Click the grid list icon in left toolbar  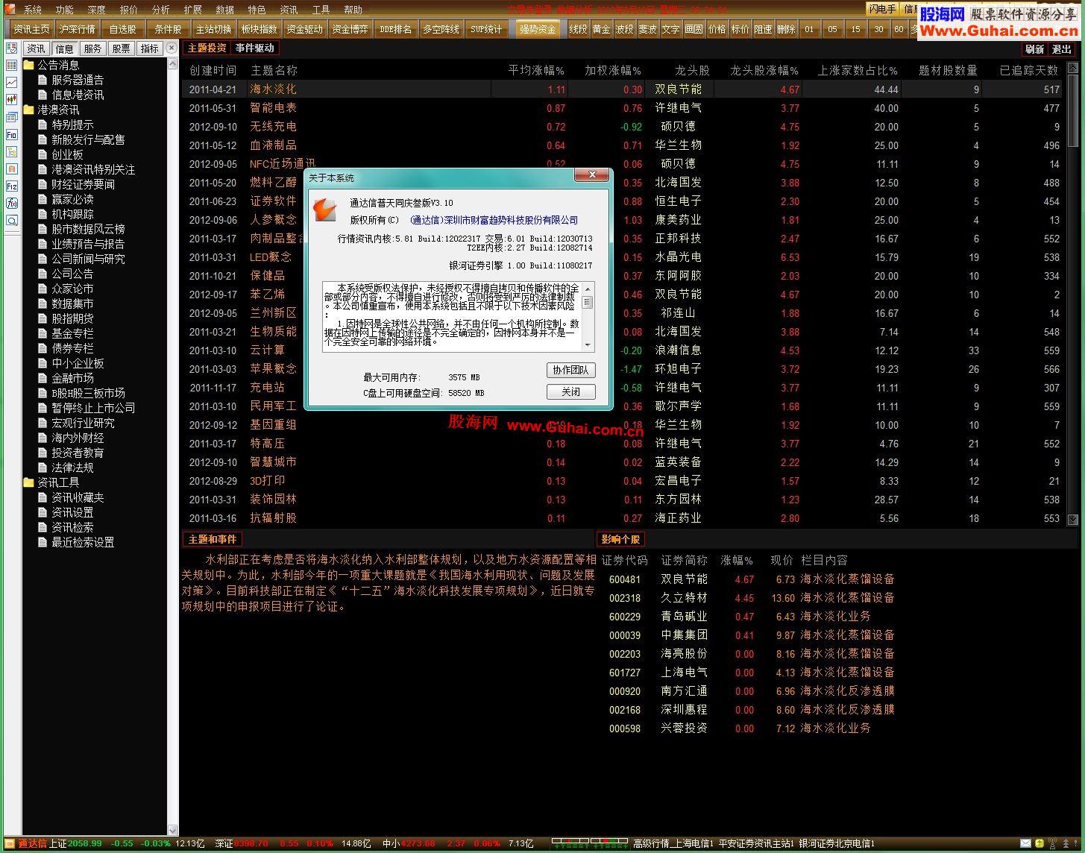11,66
